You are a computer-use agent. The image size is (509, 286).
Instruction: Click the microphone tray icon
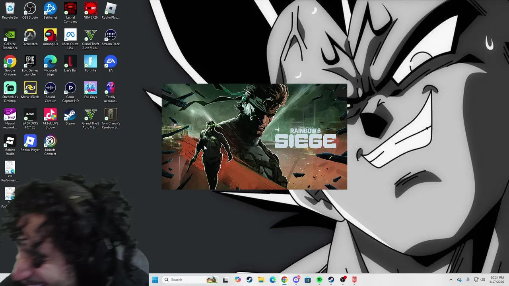click(x=468, y=280)
